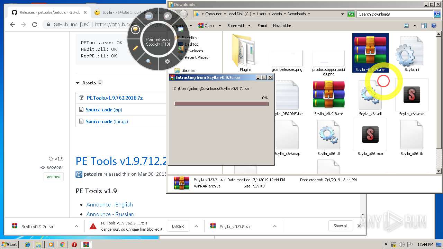Select Scylla_x64.exe application

(x=412, y=98)
